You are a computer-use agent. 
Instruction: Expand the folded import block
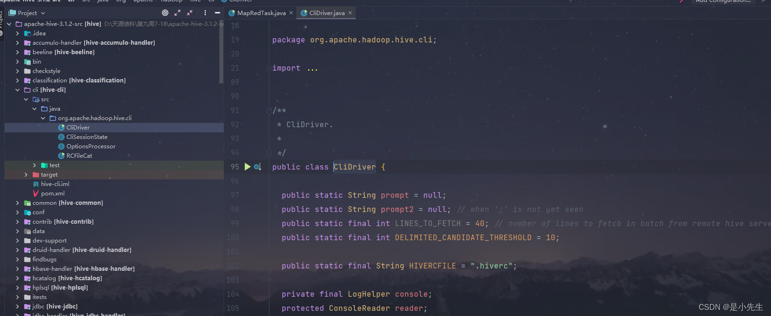268,68
